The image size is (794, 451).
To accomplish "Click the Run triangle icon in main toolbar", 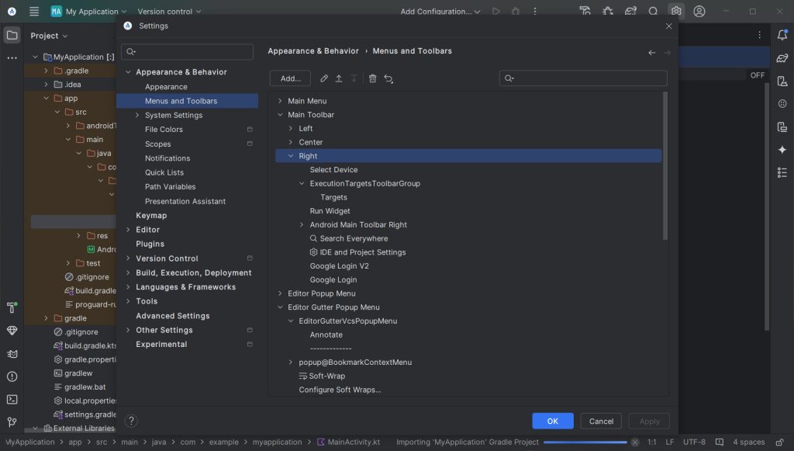I will (x=496, y=11).
